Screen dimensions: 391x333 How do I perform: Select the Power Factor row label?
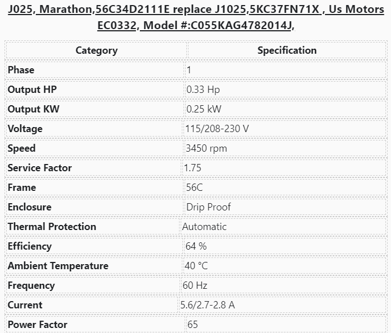[37, 325]
